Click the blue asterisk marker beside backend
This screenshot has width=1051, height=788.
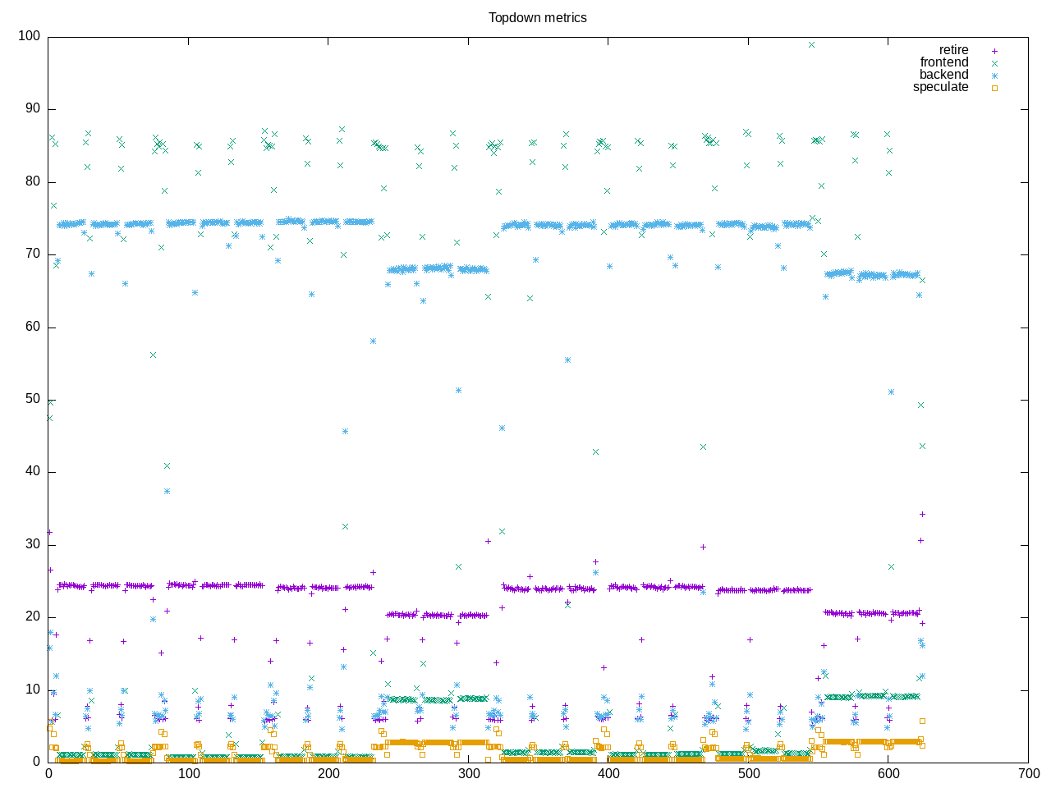(x=994, y=76)
